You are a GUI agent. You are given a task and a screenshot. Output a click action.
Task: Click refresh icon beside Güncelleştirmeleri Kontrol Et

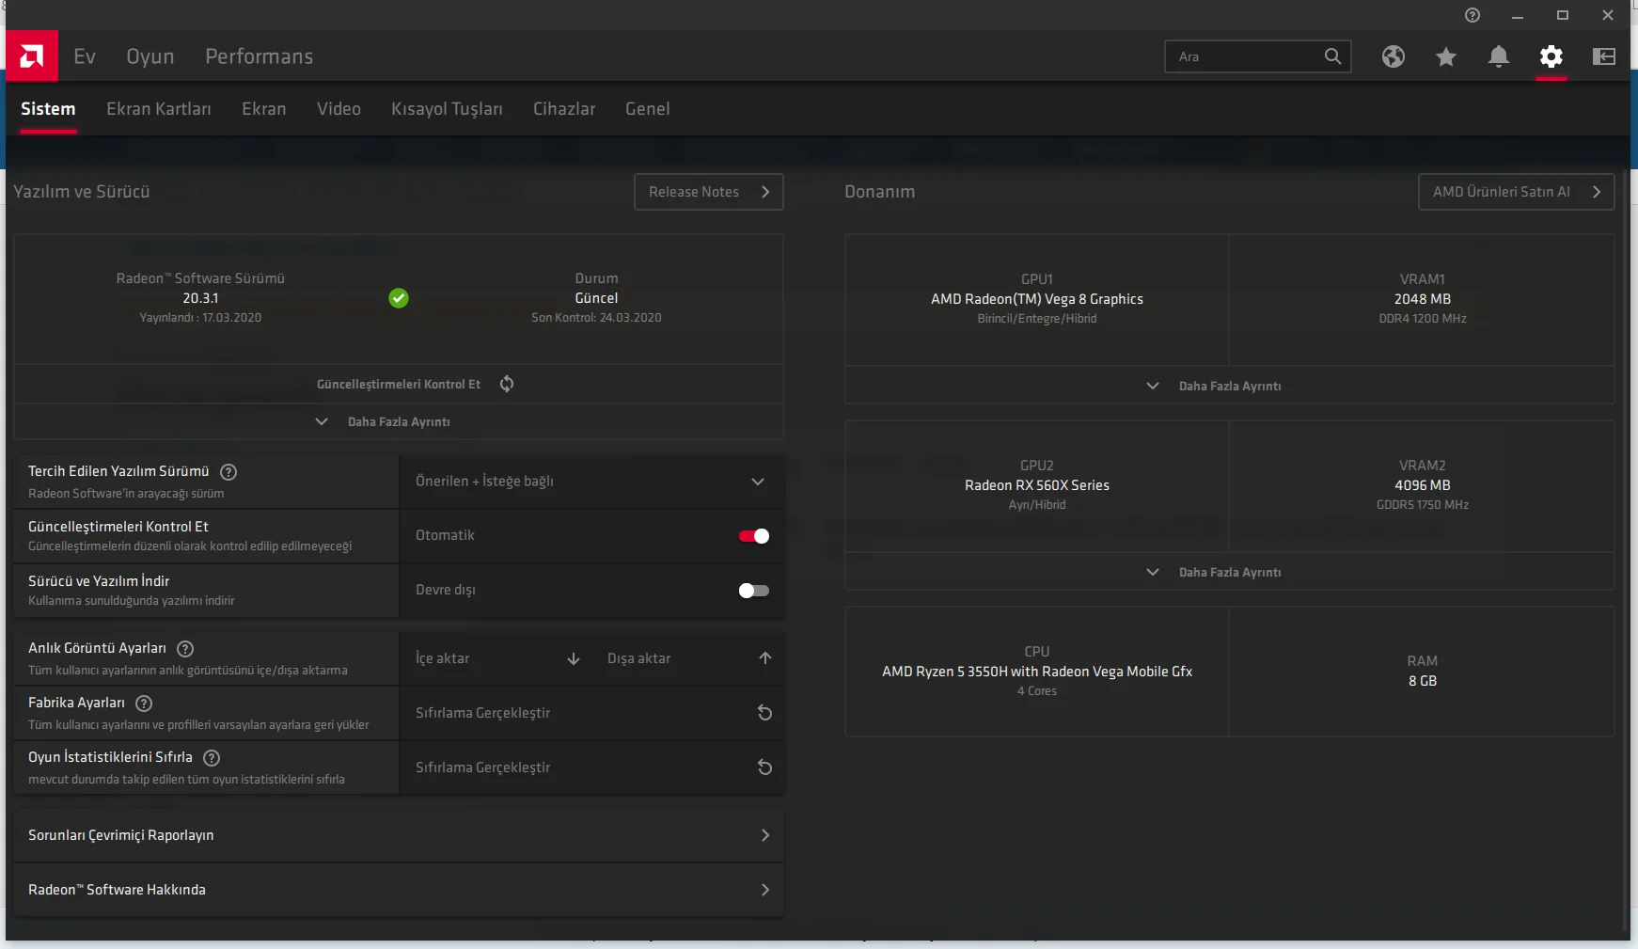(x=507, y=384)
